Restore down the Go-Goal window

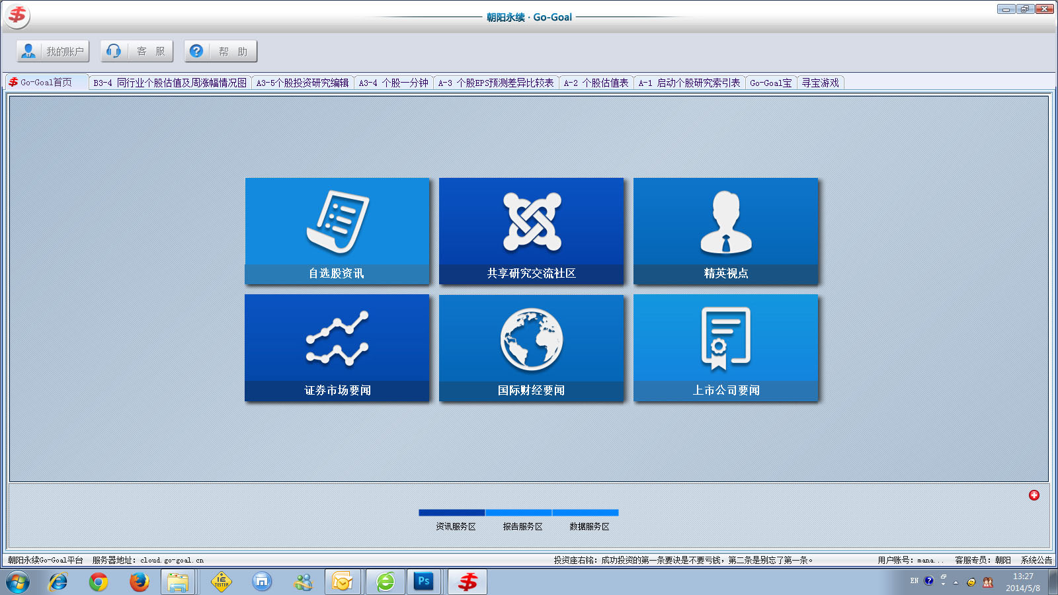pyautogui.click(x=1026, y=9)
